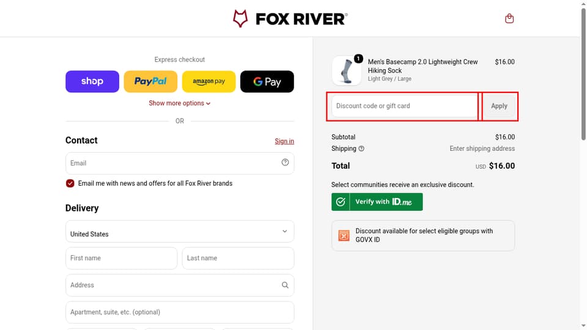Image resolution: width=587 pixels, height=330 pixels.
Task: Click the 'Subtotal' label
Action: 343,137
